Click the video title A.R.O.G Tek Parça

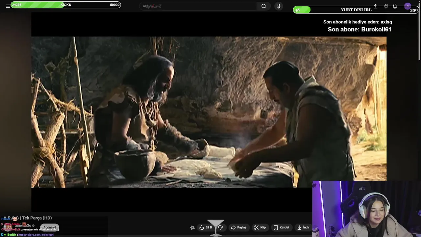28,218
